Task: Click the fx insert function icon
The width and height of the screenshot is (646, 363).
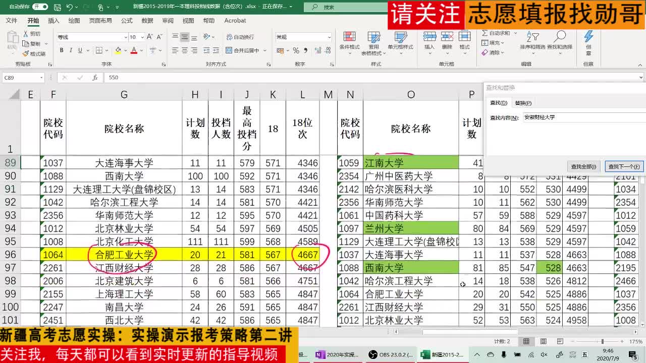Action: click(95, 78)
